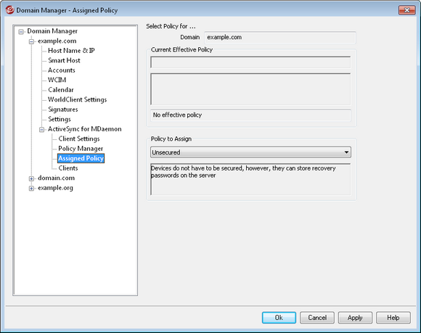Click the Apply button
Image resolution: width=421 pixels, height=333 pixels.
[355, 318]
